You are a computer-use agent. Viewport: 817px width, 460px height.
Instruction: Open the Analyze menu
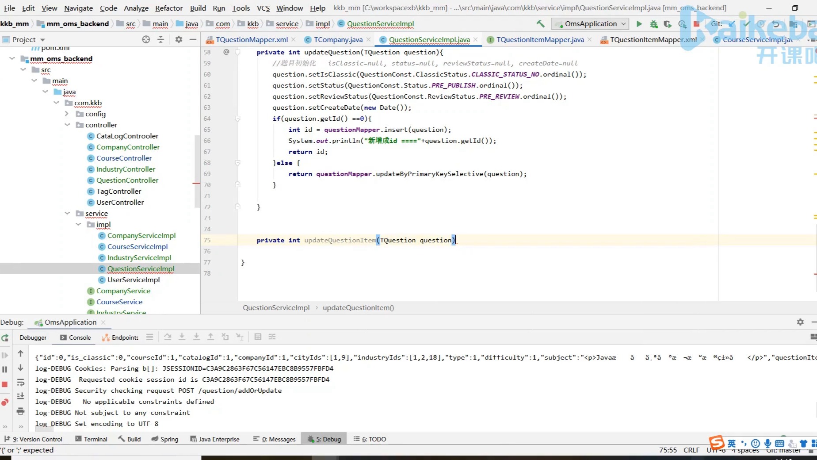point(136,8)
